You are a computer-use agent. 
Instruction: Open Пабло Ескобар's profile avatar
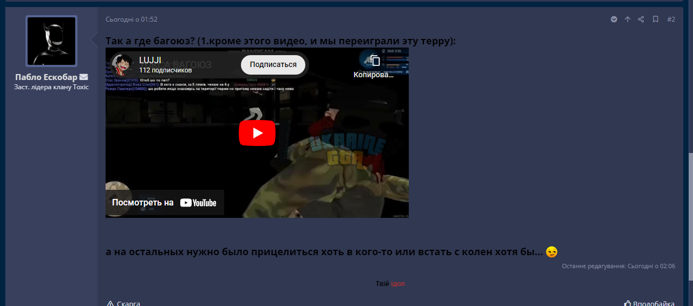point(51,41)
